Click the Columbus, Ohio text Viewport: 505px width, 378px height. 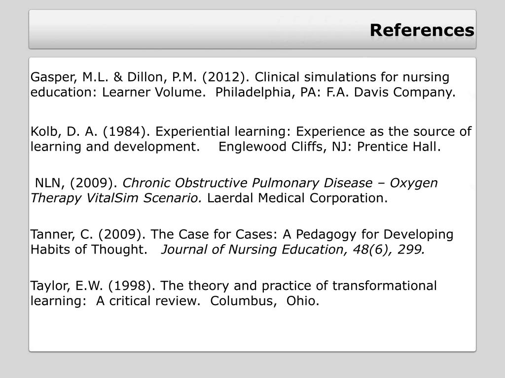point(265,301)
